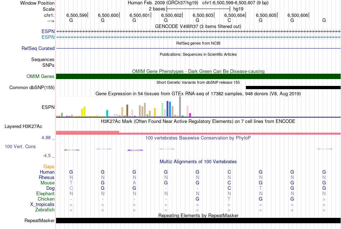Click the dark green OMIM gene bar

(198, 76)
